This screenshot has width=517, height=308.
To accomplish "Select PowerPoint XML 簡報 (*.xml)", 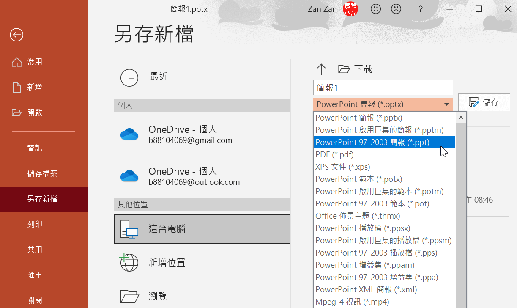I will click(384, 290).
